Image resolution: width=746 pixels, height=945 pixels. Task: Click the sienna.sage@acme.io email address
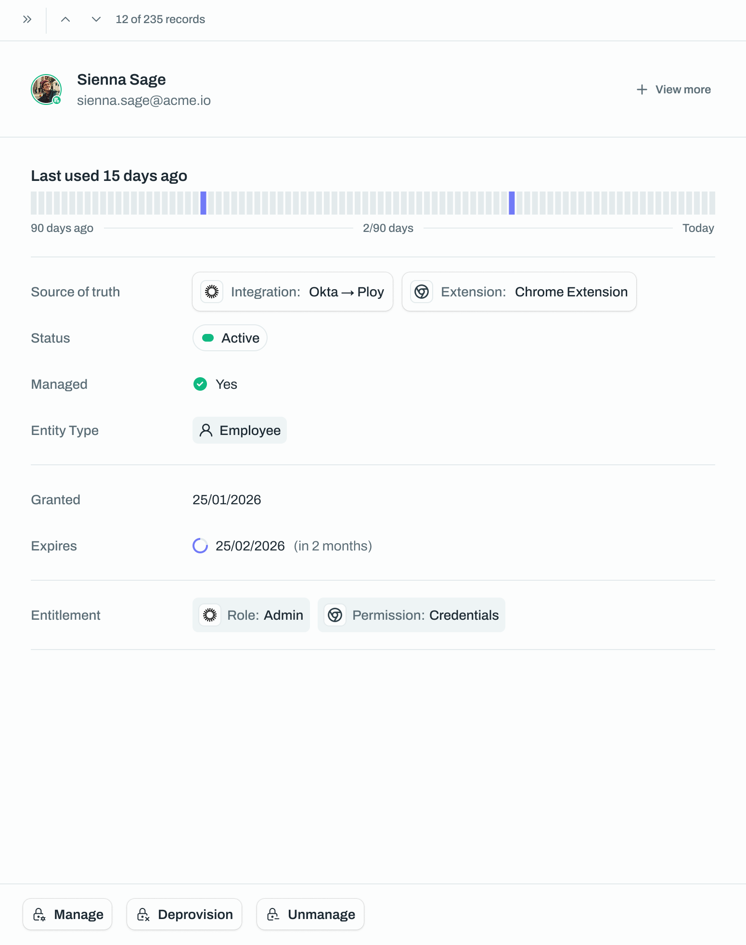pos(144,101)
